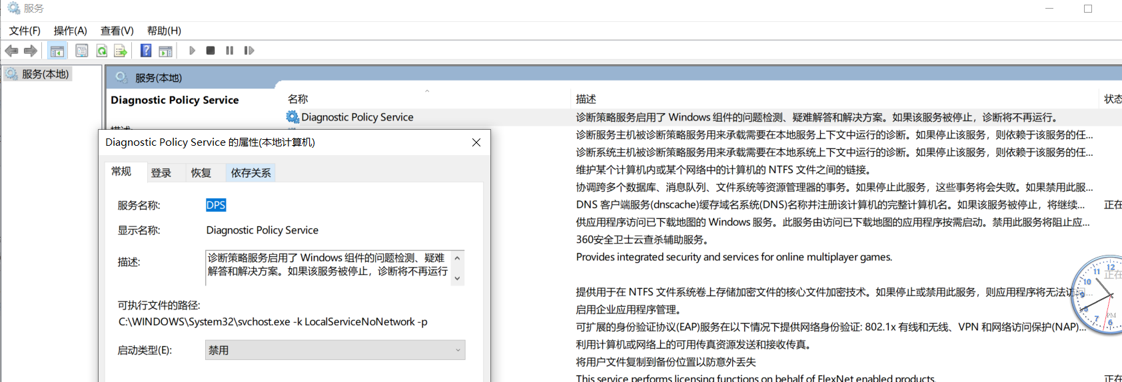
Task: Click the highlighted DPS service name field
Action: coord(216,205)
